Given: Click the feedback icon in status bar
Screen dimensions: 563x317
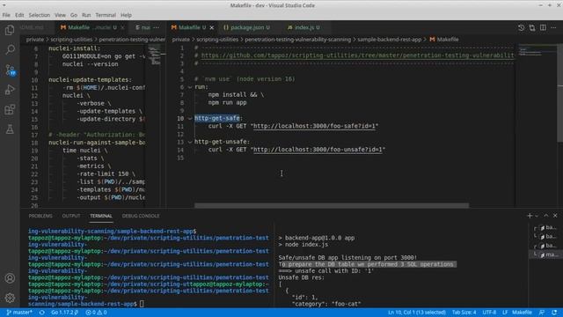Looking at the screenshot, I should coord(542,313).
